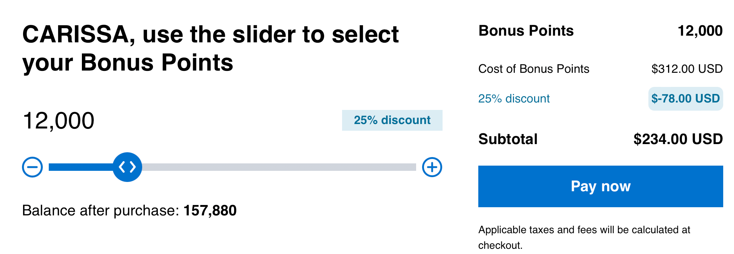Screen dimensions: 734x254
Task: Click the $-78.00 USD discount amount
Action: point(685,98)
